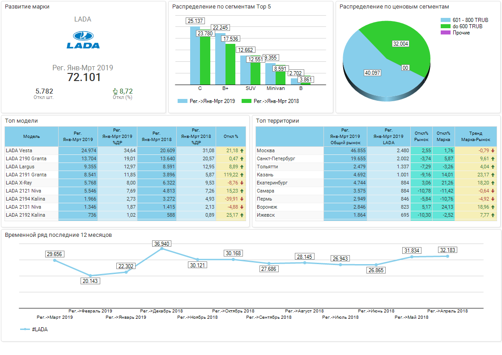Click the 36.940 peak point on line chart
This screenshot has width=502, height=355.
pyautogui.click(x=162, y=248)
